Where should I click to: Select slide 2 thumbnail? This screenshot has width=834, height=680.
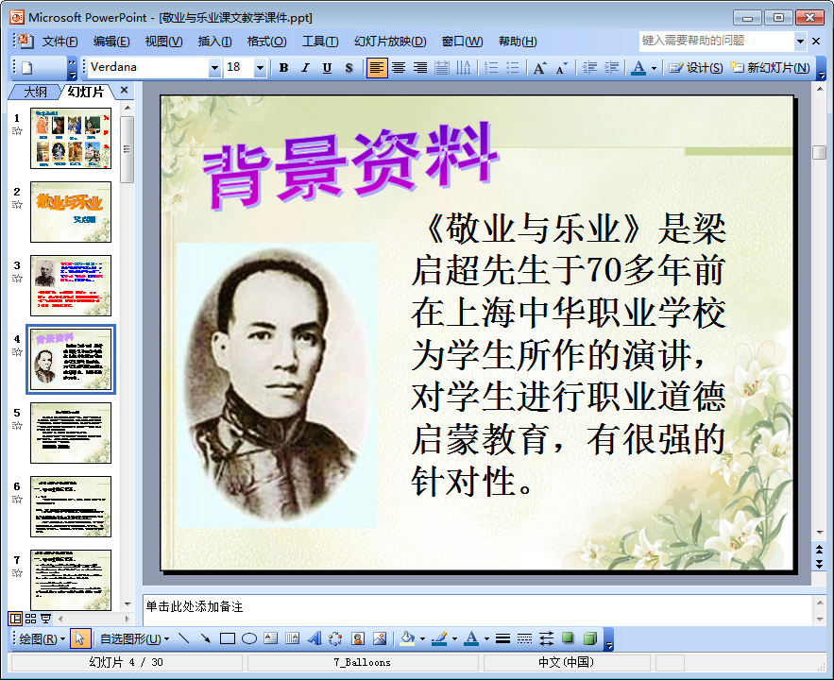coord(71,212)
